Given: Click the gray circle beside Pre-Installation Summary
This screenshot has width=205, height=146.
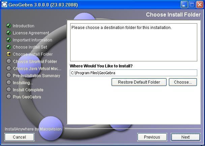Looking at the screenshot, I should (9, 75).
